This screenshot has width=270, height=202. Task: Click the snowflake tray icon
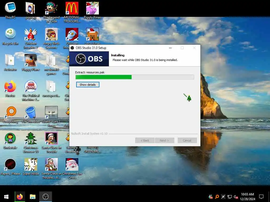[x=223, y=197]
